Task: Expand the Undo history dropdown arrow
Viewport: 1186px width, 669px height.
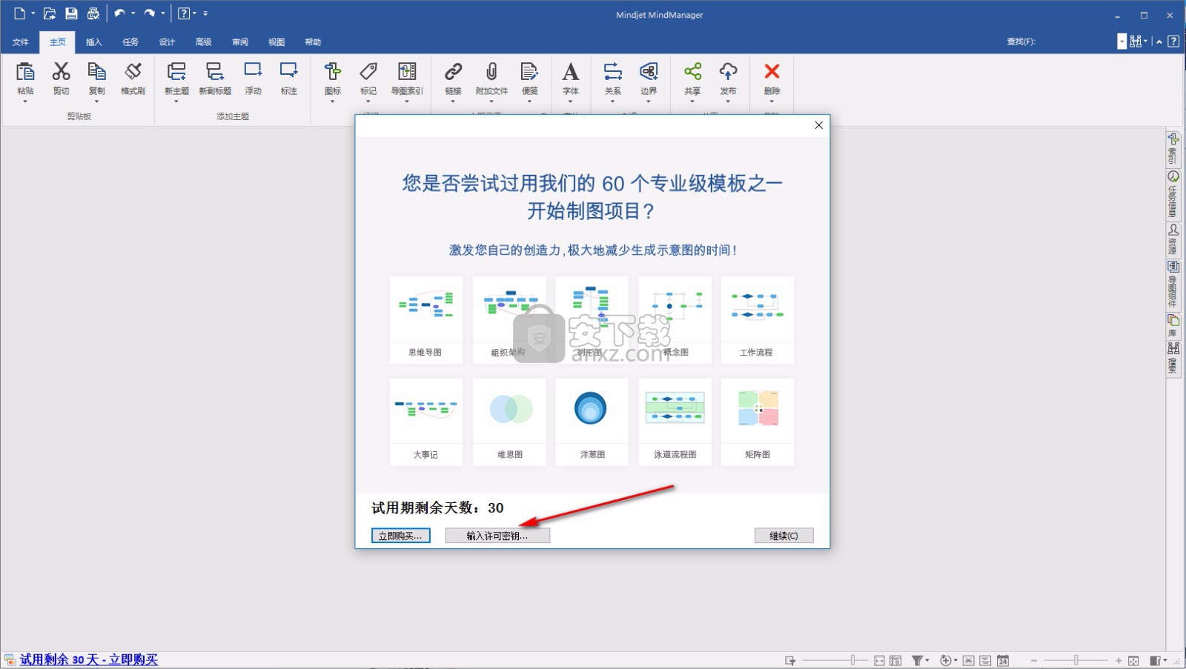Action: coord(133,13)
